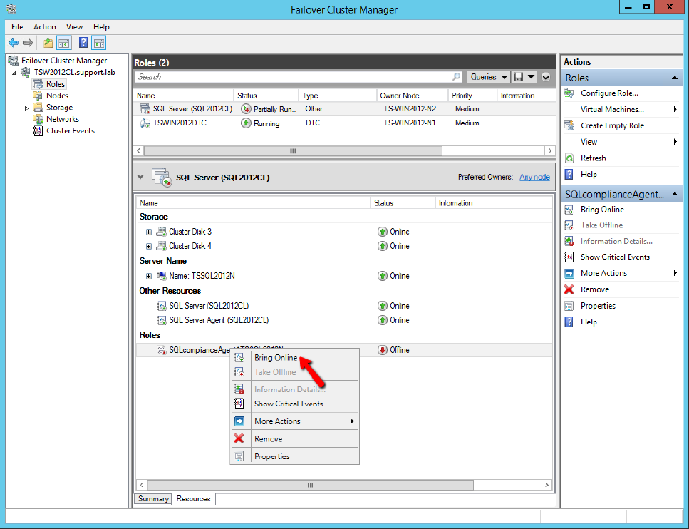The width and height of the screenshot is (689, 529).
Task: Sort roles by Owner Node column header
Action: [412, 96]
